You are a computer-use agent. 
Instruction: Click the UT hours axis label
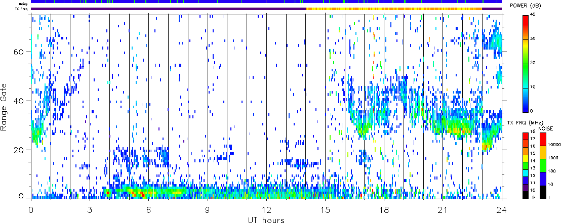coord(266,219)
